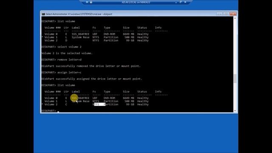This screenshot has height=153, width=272.
Task: Click the blinking cursor at the last DISKPART> prompt
Action: (x=58, y=111)
